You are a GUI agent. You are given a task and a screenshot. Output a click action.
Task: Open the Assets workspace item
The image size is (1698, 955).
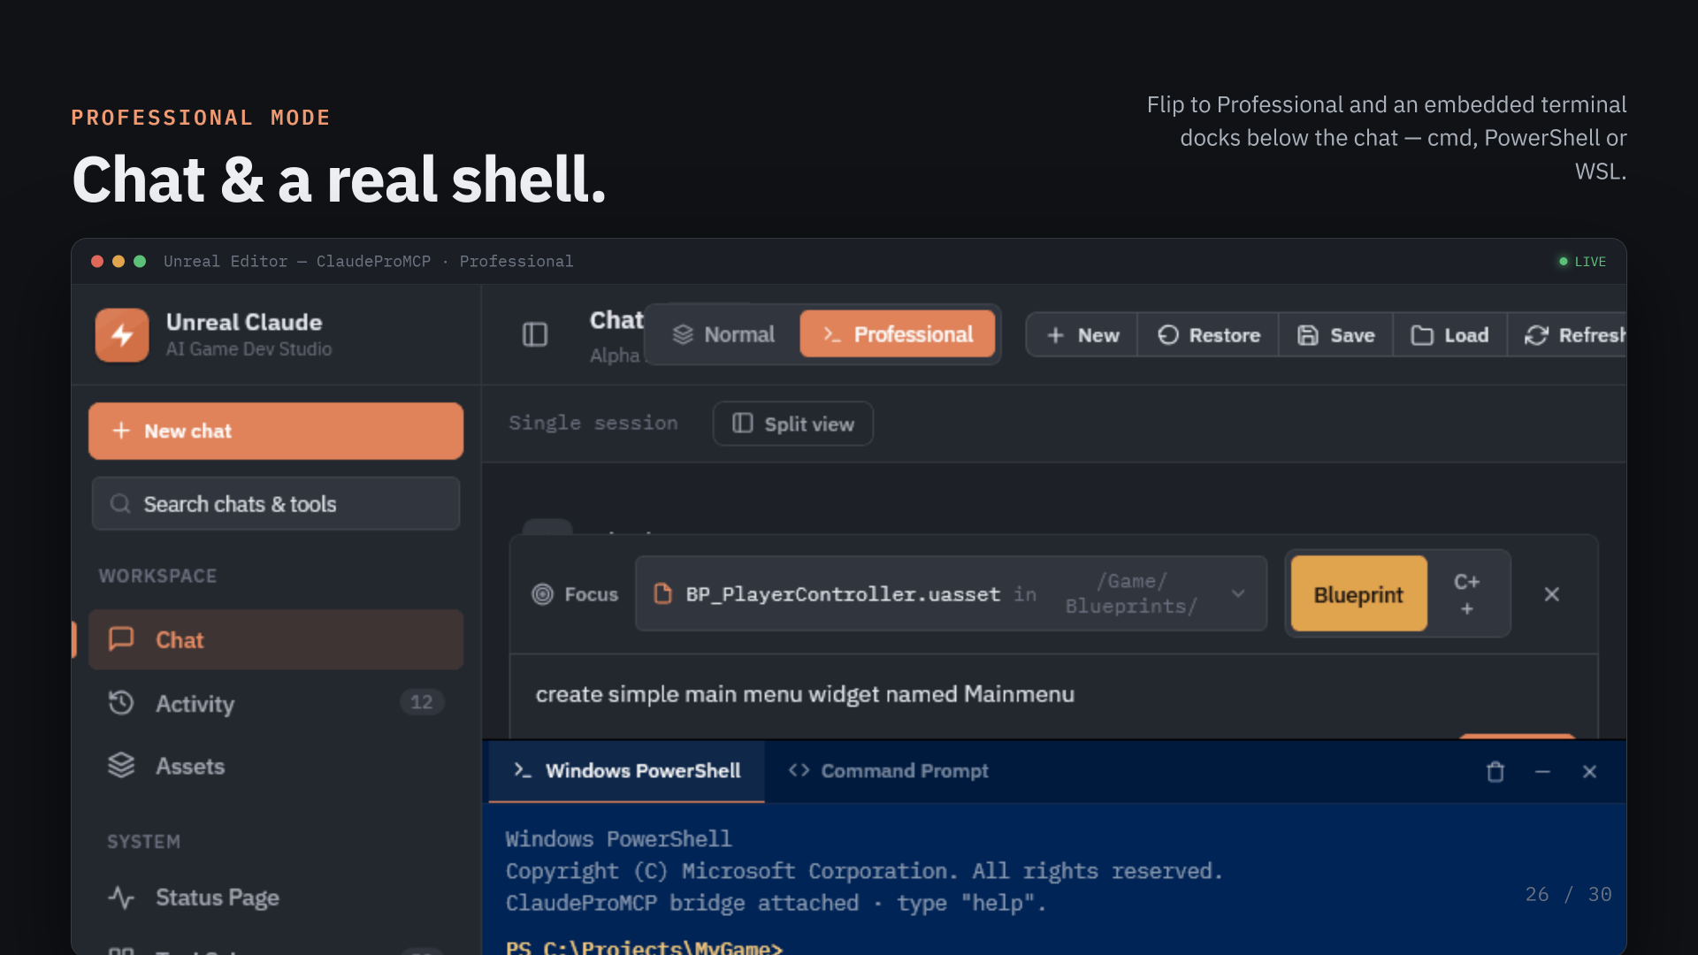coord(276,766)
